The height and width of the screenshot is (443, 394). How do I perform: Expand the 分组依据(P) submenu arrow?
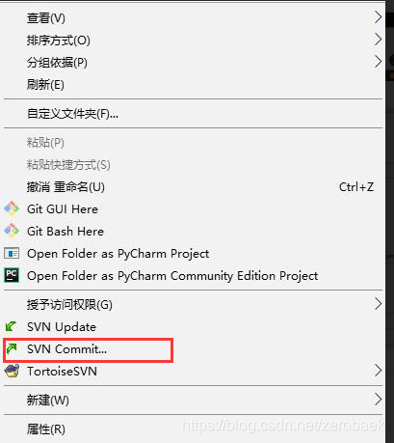coord(379,62)
